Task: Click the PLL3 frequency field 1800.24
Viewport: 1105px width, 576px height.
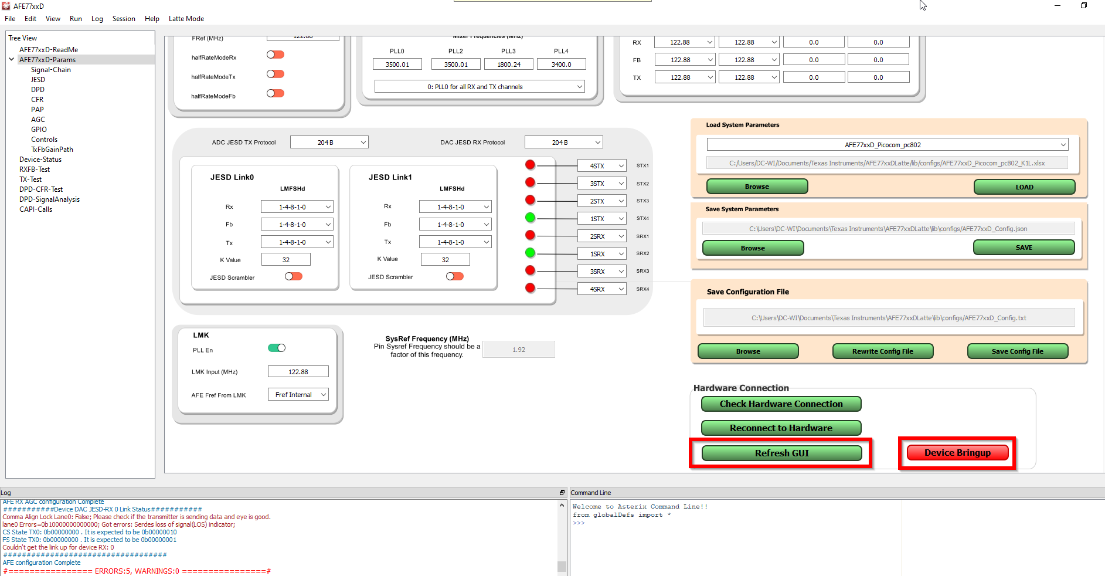Action: [509, 65]
